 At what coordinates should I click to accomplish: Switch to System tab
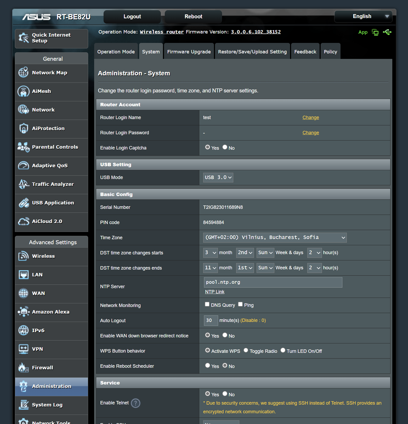click(x=151, y=52)
